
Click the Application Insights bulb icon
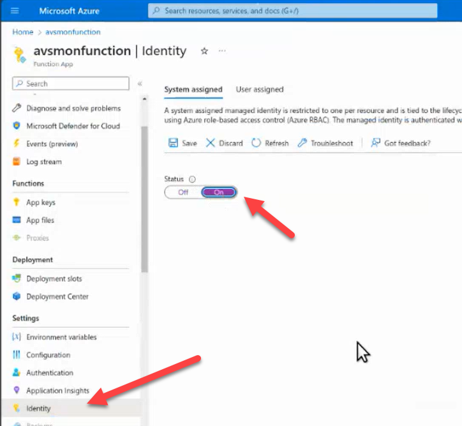[17, 390]
